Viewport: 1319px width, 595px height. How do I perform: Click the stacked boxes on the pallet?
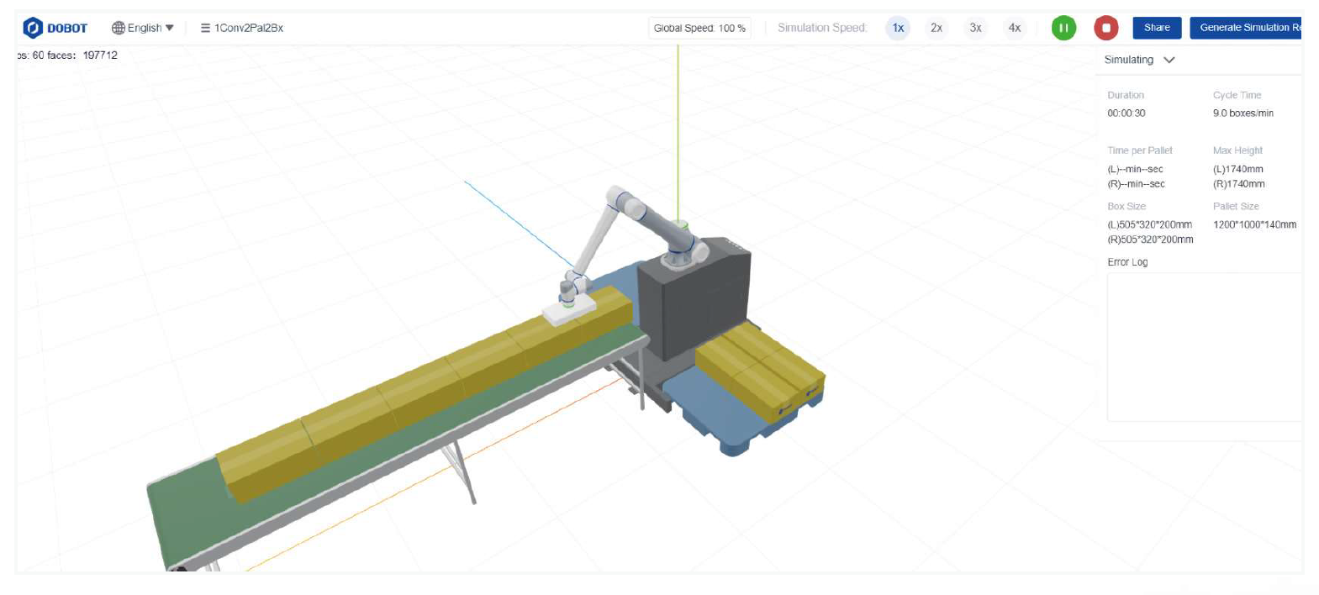point(759,371)
